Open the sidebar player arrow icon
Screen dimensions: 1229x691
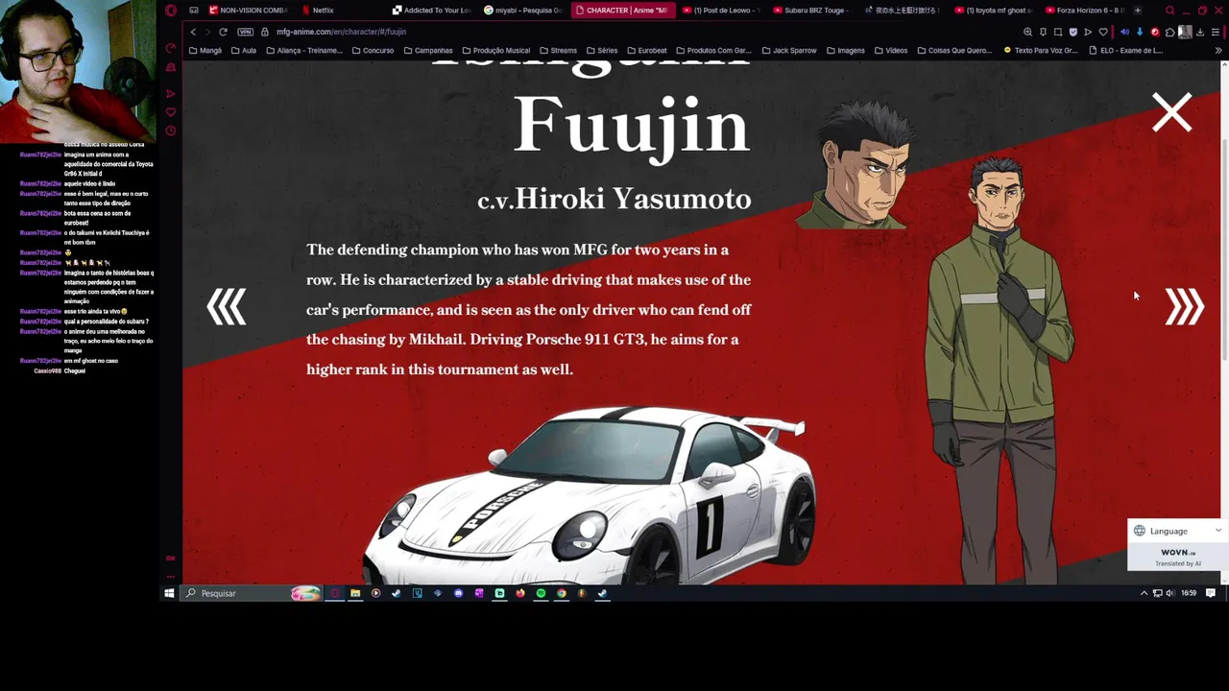[x=171, y=94]
